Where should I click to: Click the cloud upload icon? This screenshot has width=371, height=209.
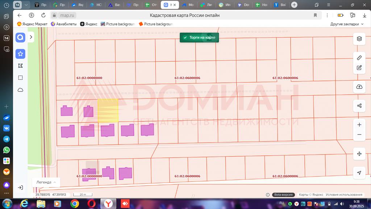tap(359, 87)
